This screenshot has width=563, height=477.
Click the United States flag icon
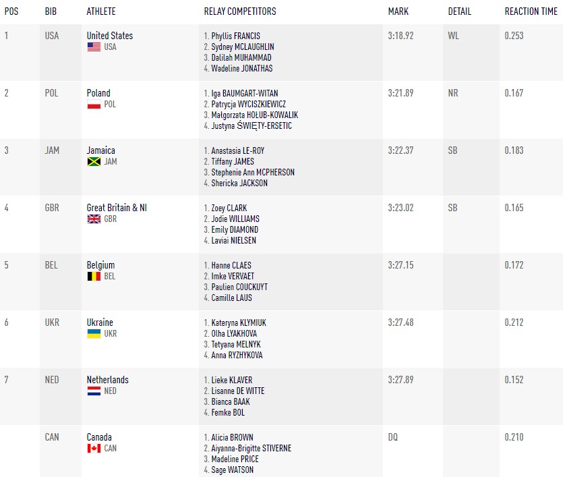click(94, 47)
